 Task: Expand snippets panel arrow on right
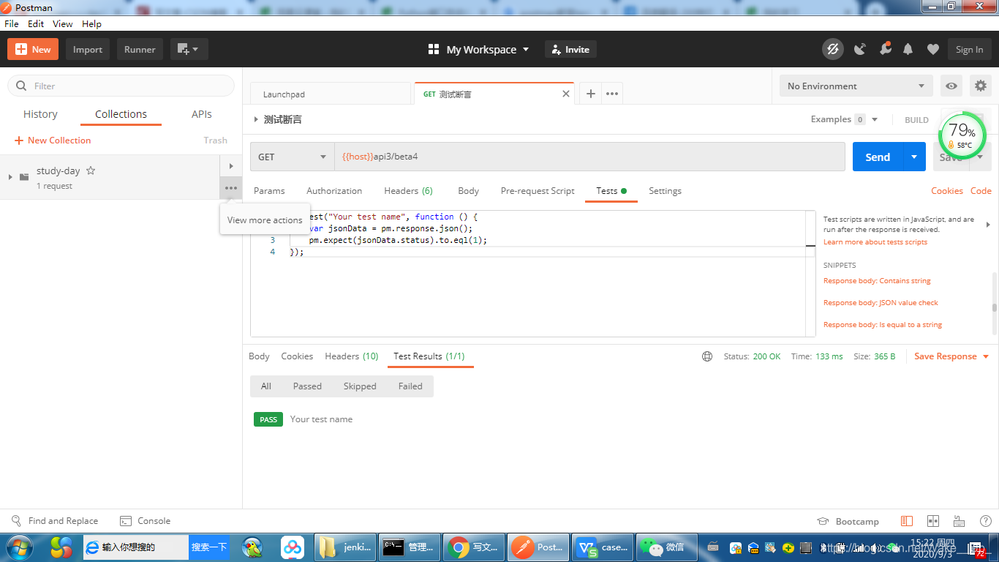point(989,225)
